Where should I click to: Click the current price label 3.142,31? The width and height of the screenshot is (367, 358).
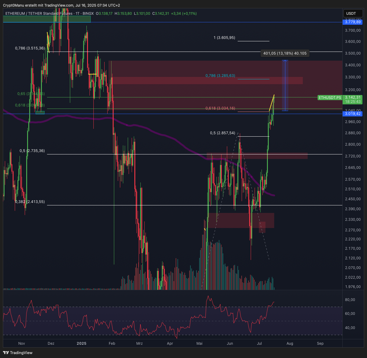(353, 97)
